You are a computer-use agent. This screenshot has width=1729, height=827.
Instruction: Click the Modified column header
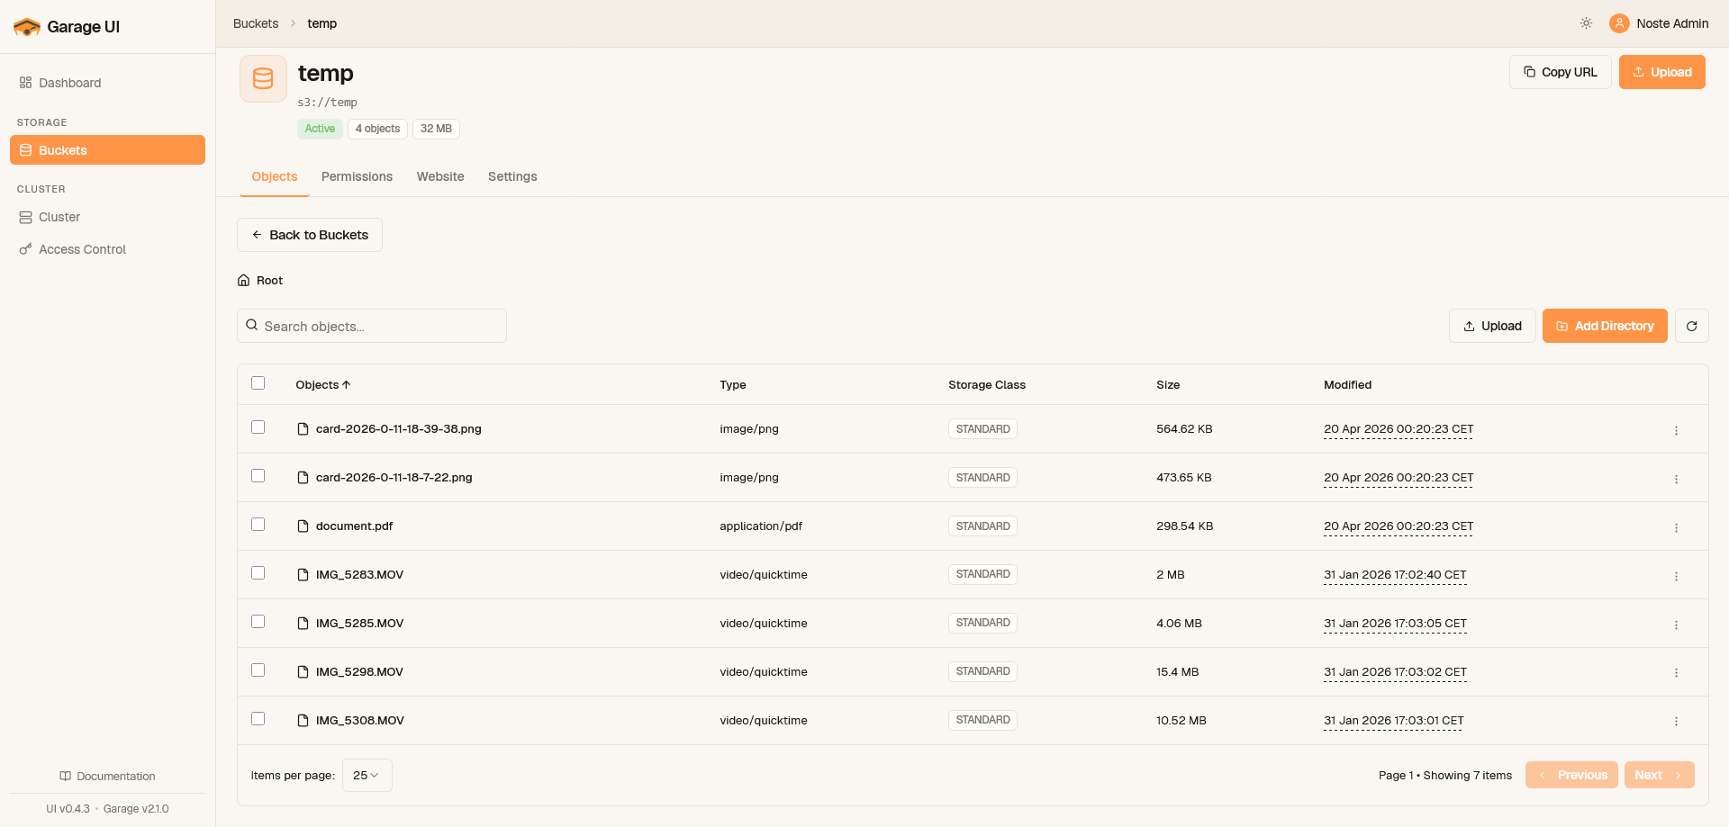click(x=1347, y=384)
